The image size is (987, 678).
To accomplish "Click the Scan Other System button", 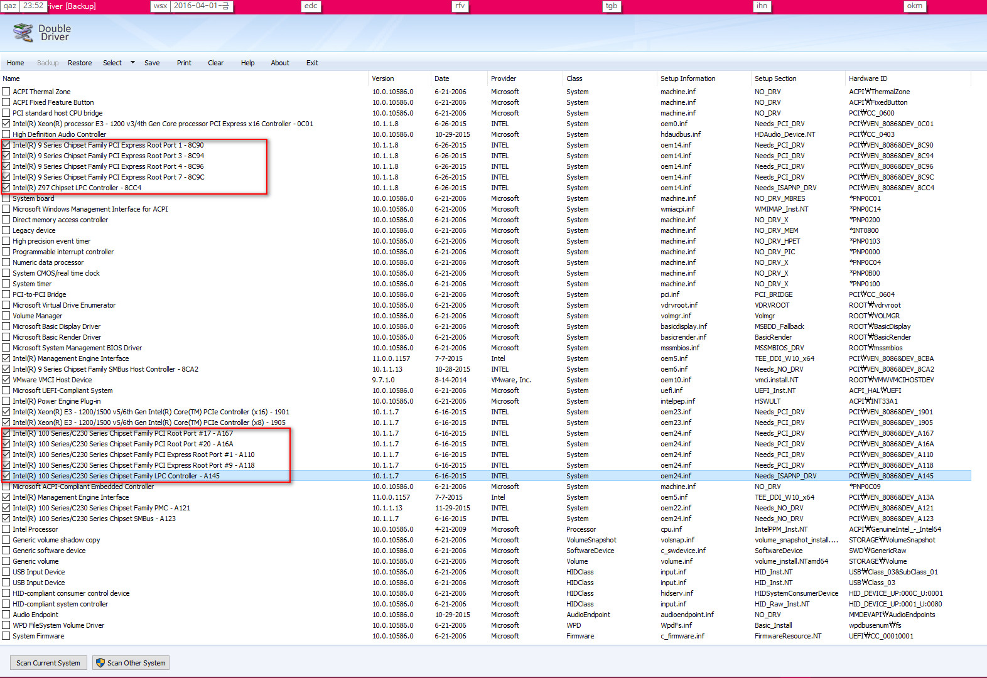I will [131, 663].
